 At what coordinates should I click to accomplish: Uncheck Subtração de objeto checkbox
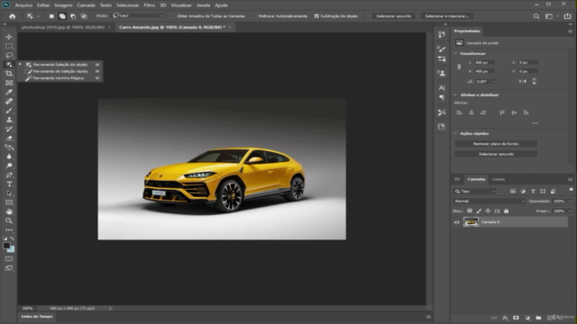click(x=316, y=16)
